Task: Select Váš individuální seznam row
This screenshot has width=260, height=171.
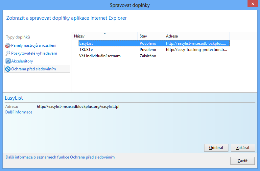Action: [100, 56]
